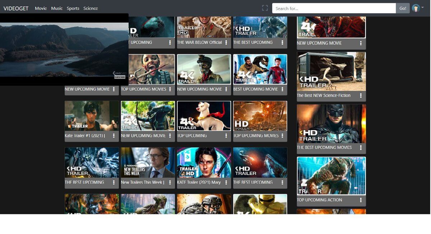Click the Go! search button

click(403, 8)
